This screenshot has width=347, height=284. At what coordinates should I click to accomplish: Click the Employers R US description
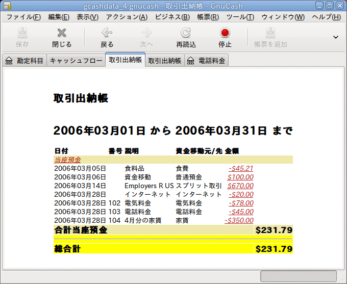coord(149,186)
